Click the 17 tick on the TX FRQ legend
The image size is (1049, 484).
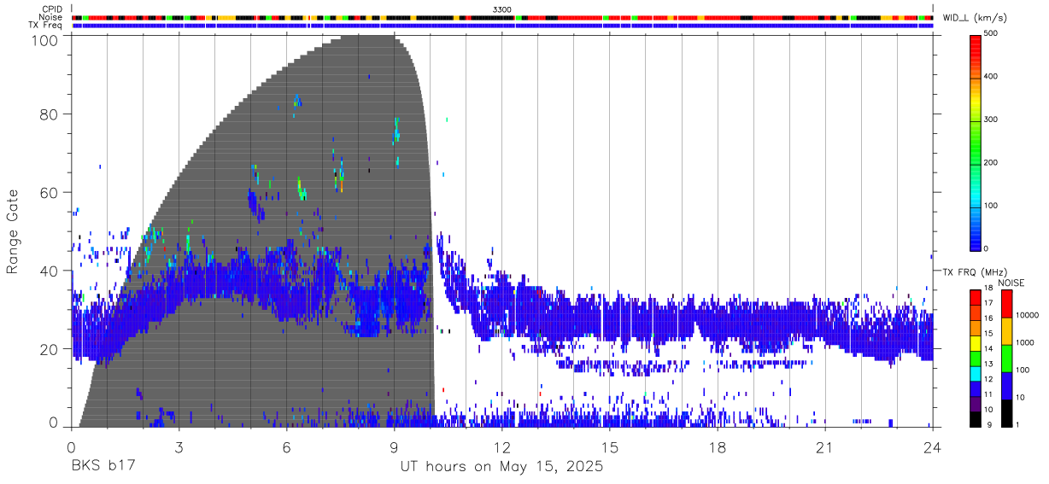click(989, 304)
